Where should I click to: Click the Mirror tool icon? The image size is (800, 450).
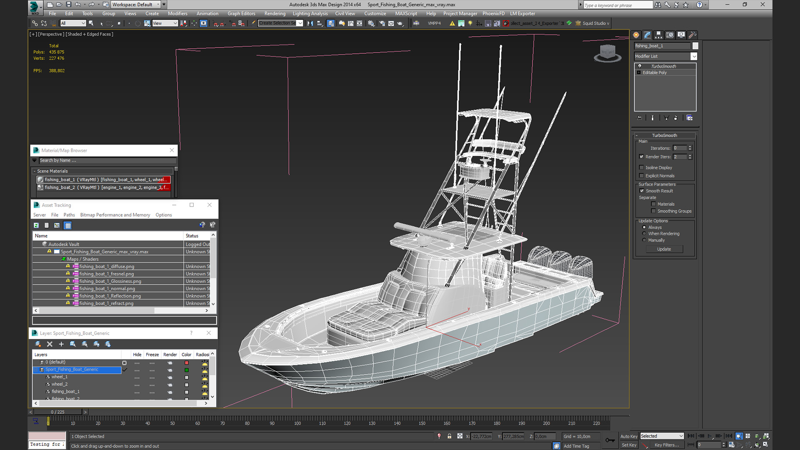tap(310, 23)
